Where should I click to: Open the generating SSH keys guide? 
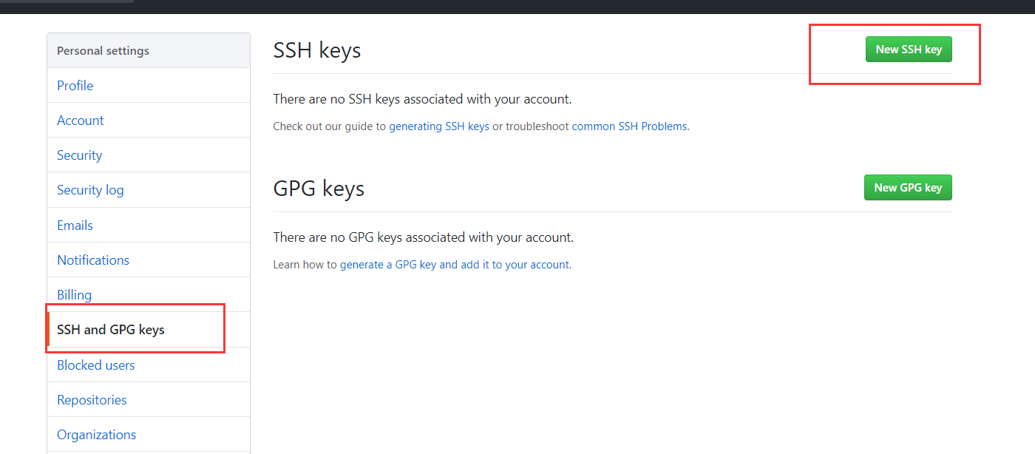tap(439, 126)
